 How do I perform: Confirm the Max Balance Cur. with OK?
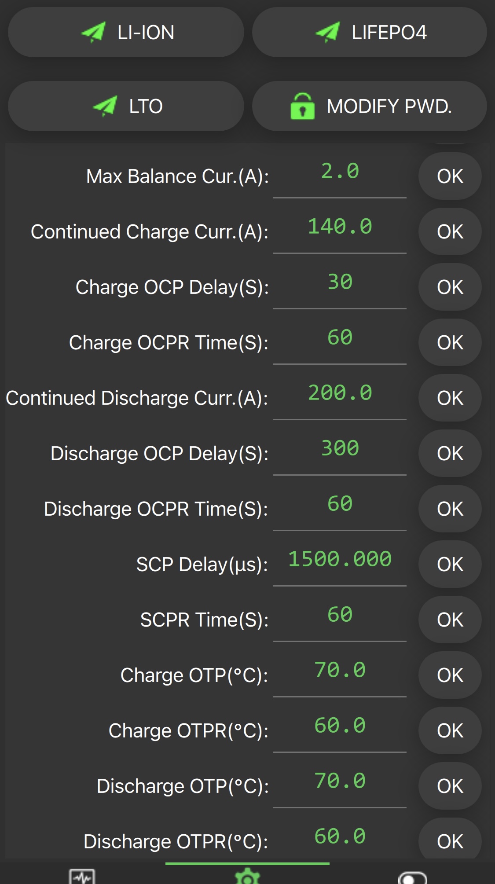pos(450,176)
